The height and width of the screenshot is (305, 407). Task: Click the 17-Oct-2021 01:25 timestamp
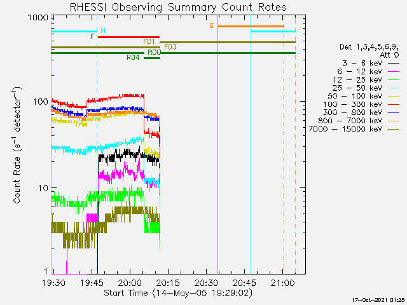[378, 301]
